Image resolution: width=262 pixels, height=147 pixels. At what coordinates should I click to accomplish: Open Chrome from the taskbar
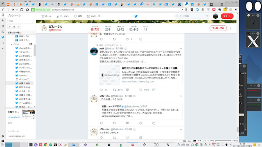coord(45,145)
